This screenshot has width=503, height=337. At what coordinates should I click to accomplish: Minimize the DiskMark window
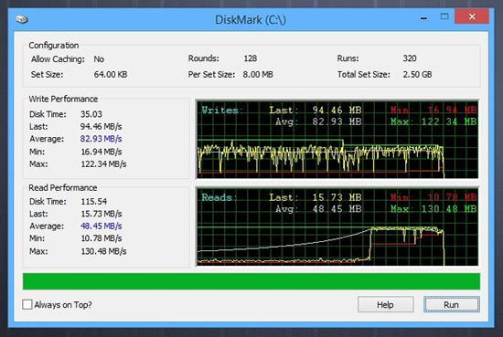point(423,17)
